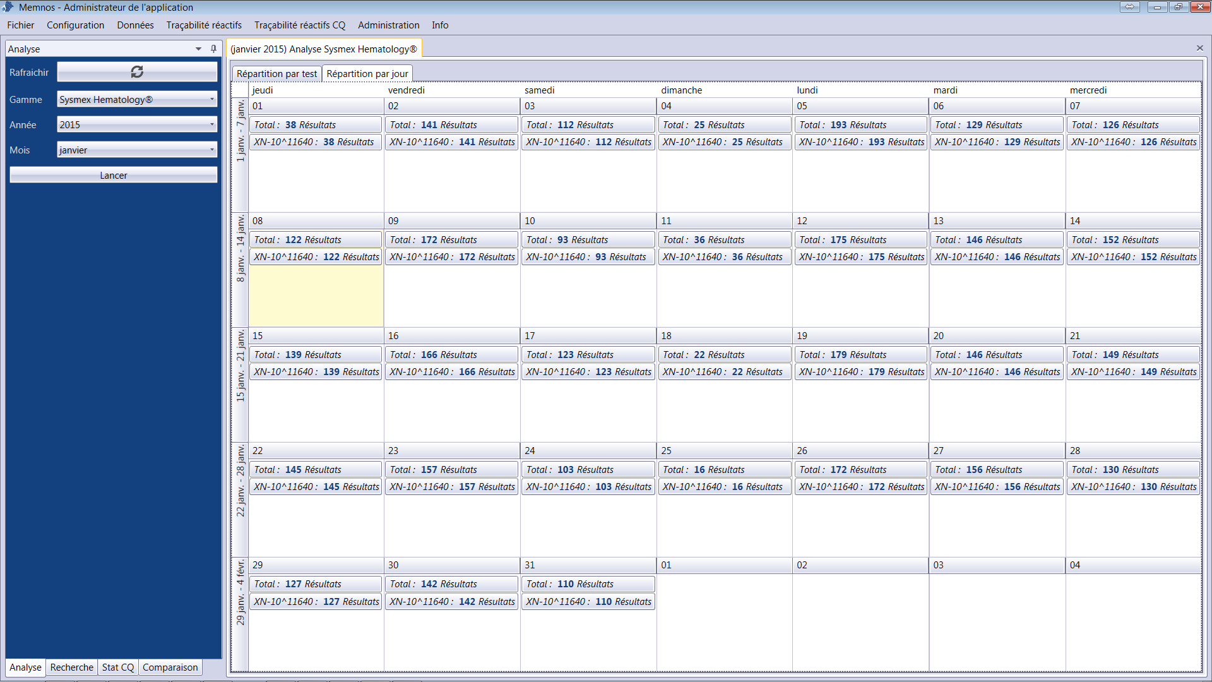Open the Analyse panel options arrow

pos(198,49)
